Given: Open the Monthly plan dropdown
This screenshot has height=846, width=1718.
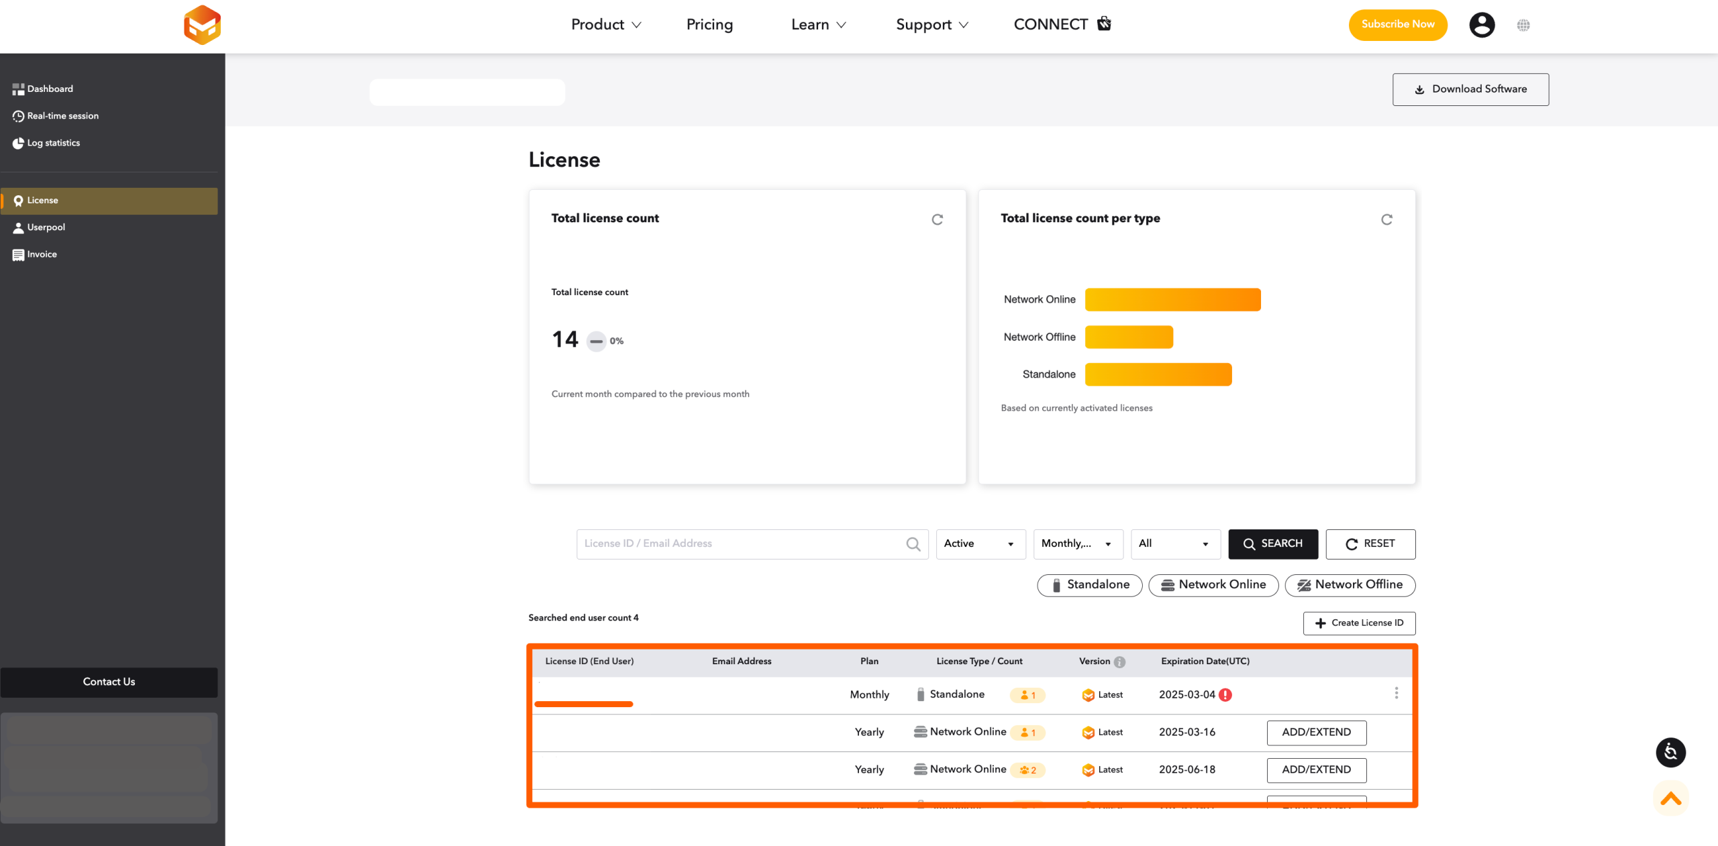Looking at the screenshot, I should coord(1078,544).
